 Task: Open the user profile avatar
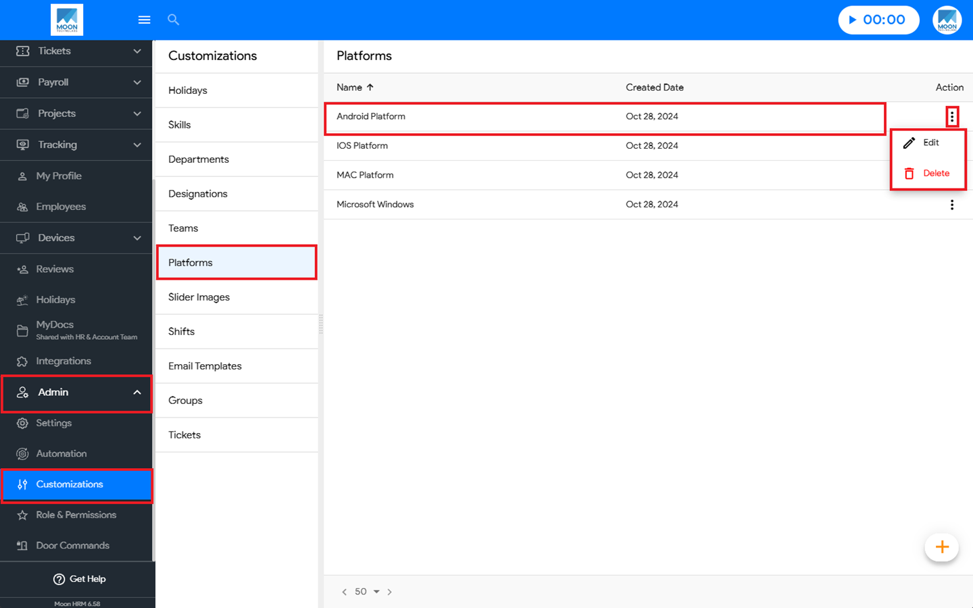click(947, 20)
